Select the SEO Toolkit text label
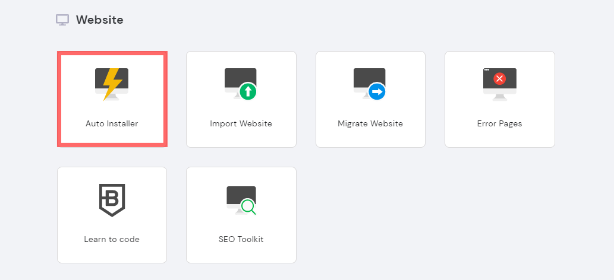614x280 pixels. (x=241, y=240)
